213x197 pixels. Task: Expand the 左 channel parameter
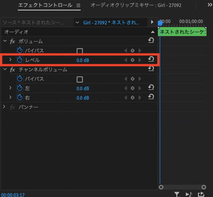10,88
